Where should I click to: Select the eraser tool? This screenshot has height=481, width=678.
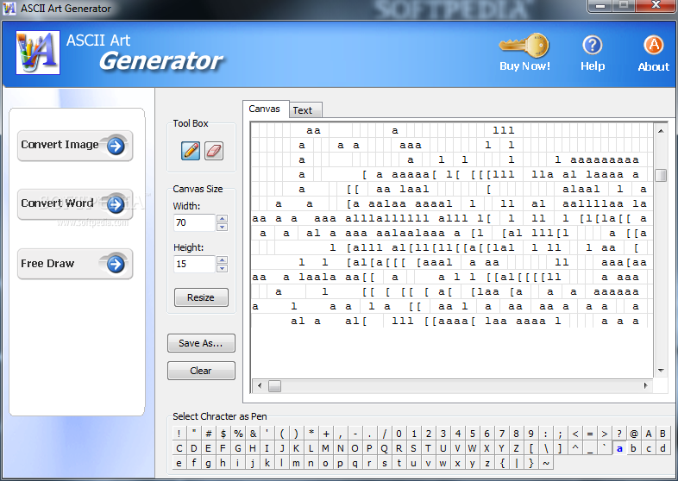pos(214,151)
